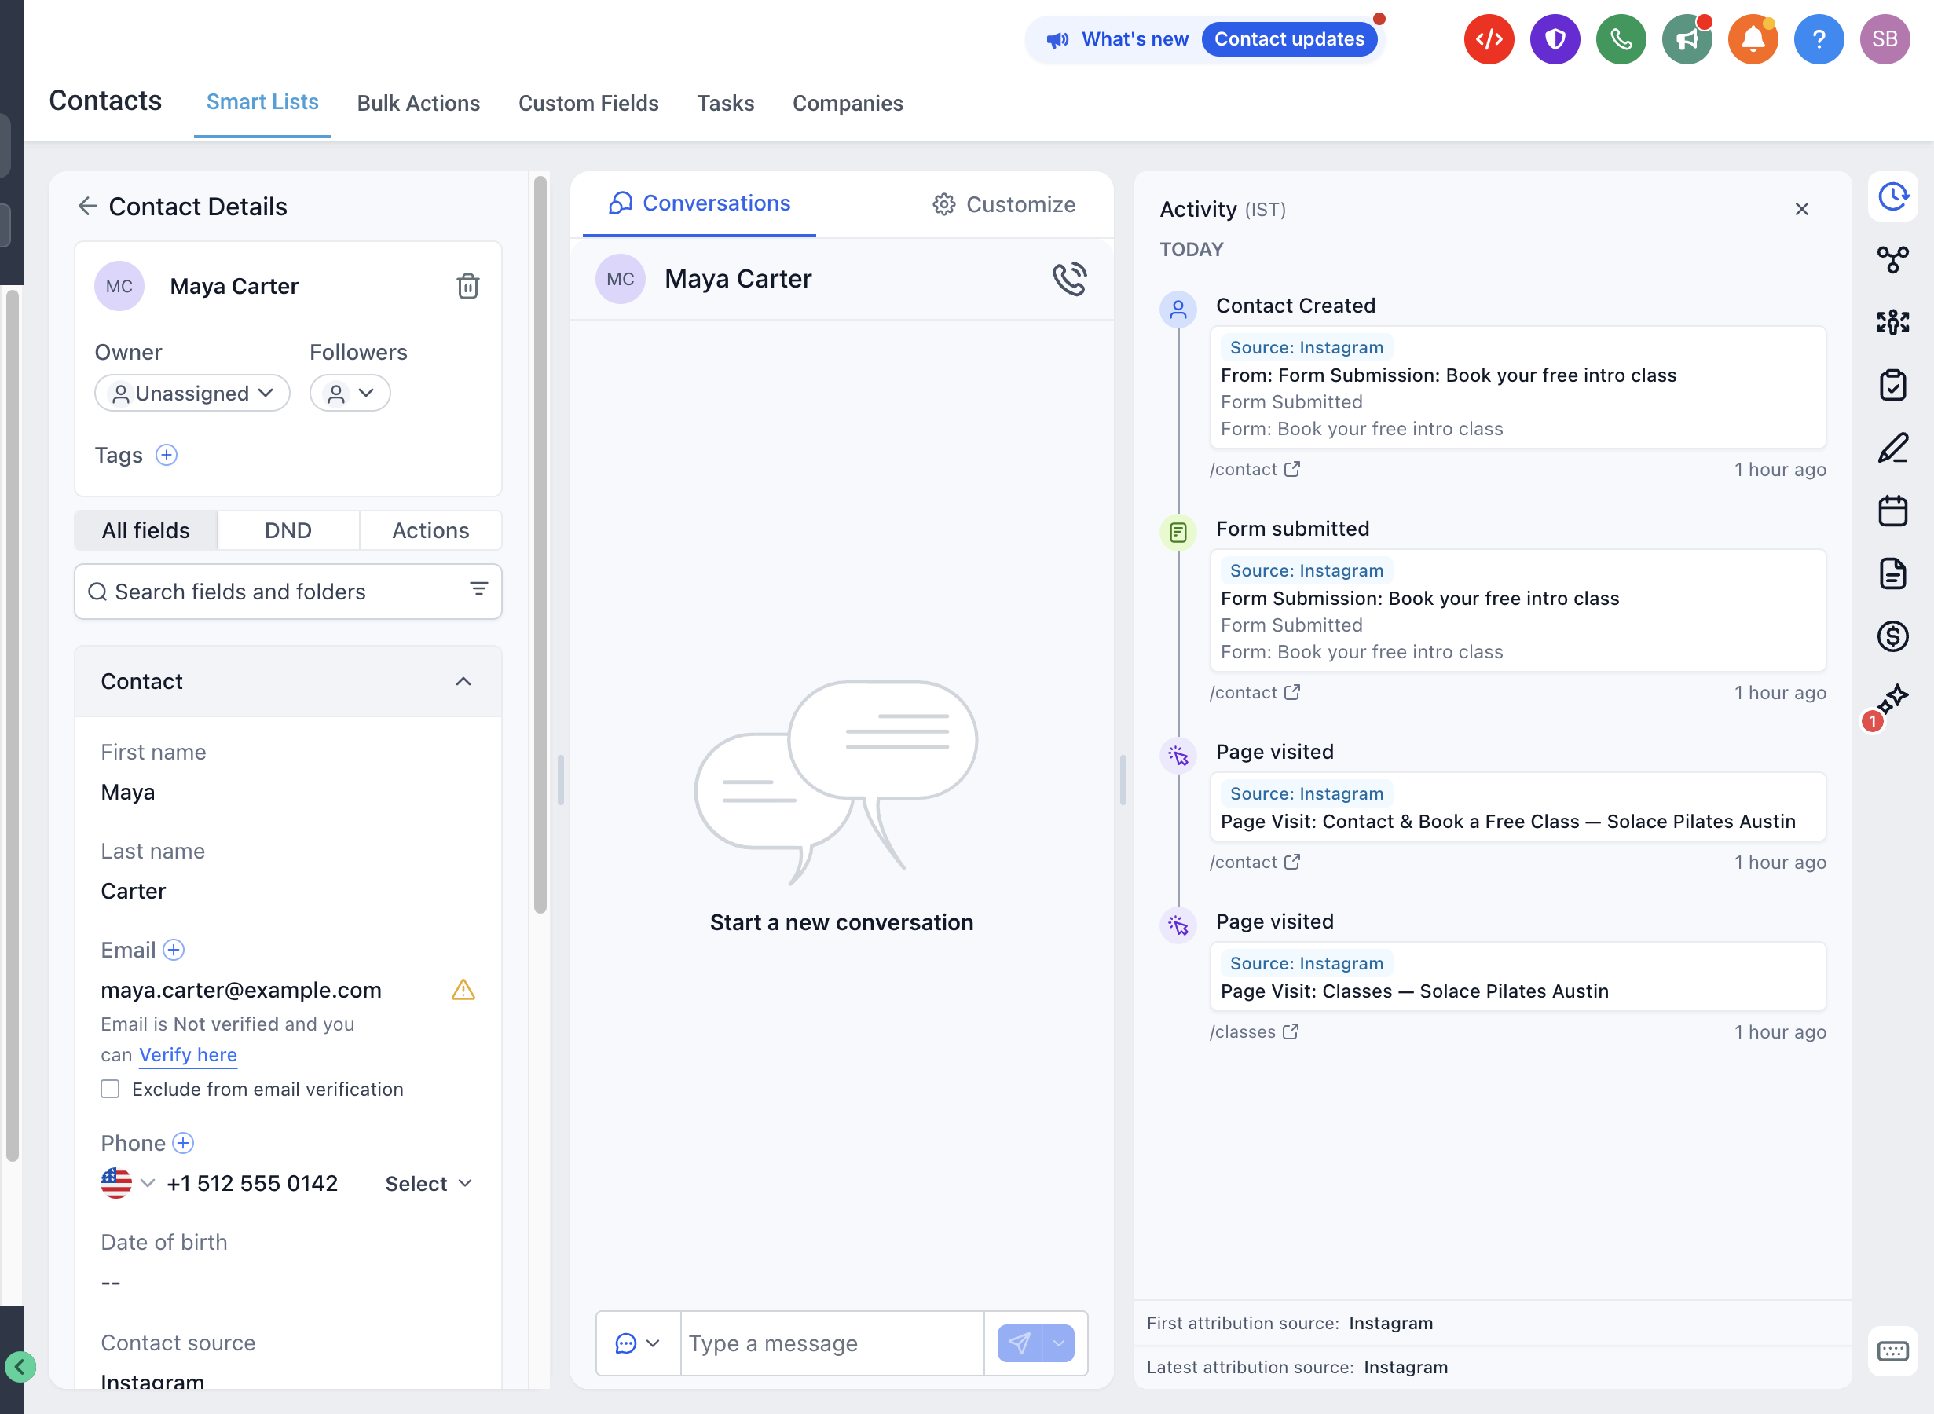The width and height of the screenshot is (1934, 1414).
Task: Open the purple shield icon
Action: [x=1555, y=39]
